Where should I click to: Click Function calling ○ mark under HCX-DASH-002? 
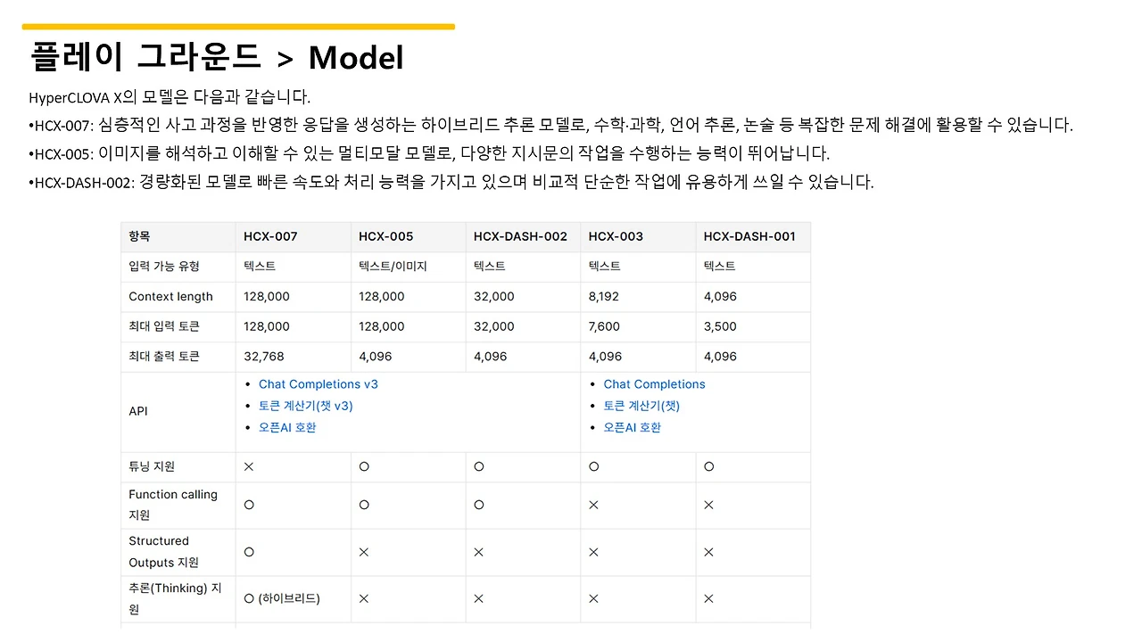click(479, 505)
